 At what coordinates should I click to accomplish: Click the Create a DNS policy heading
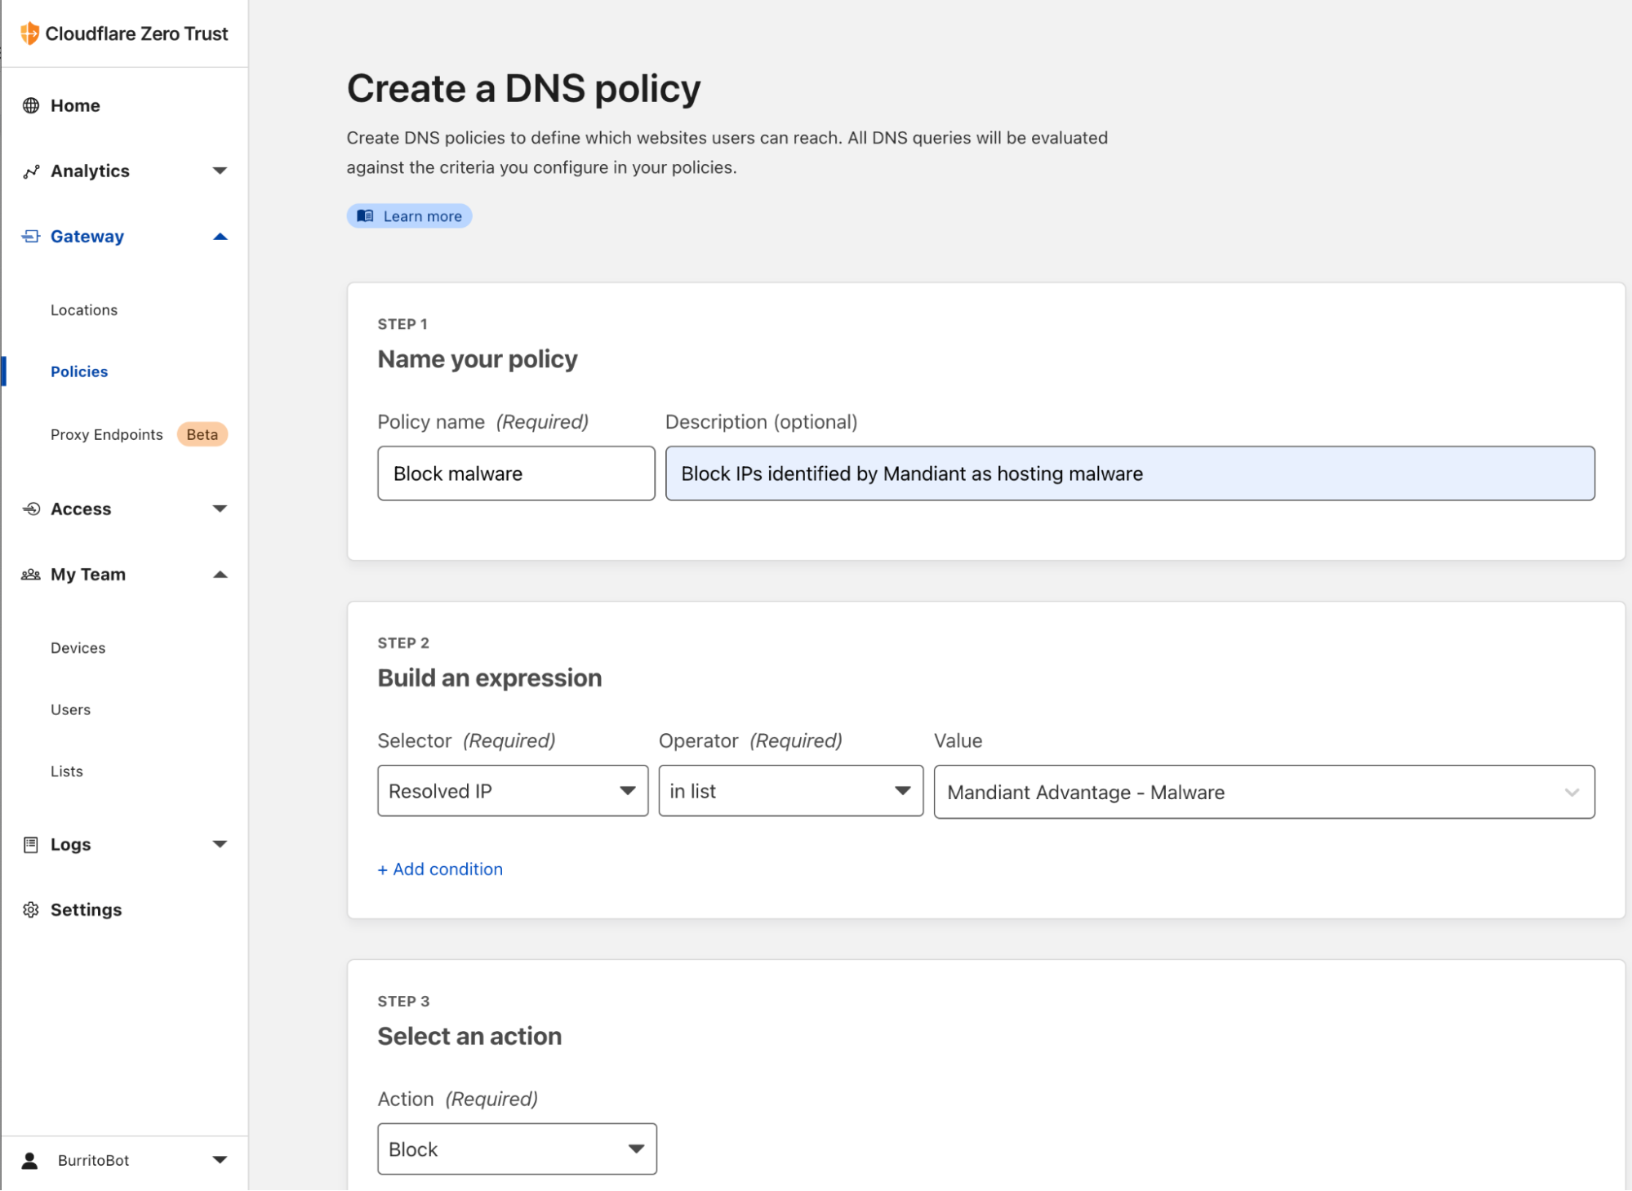tap(524, 88)
